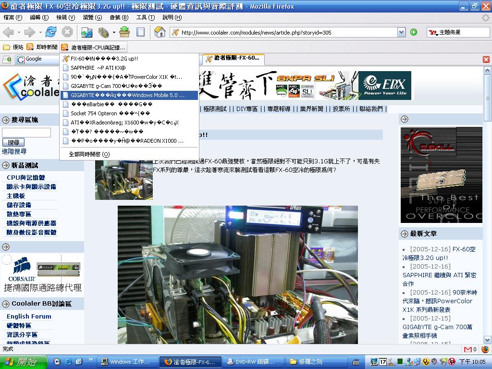
Task: Click the page's vertical scrollbar track
Action: [488, 216]
